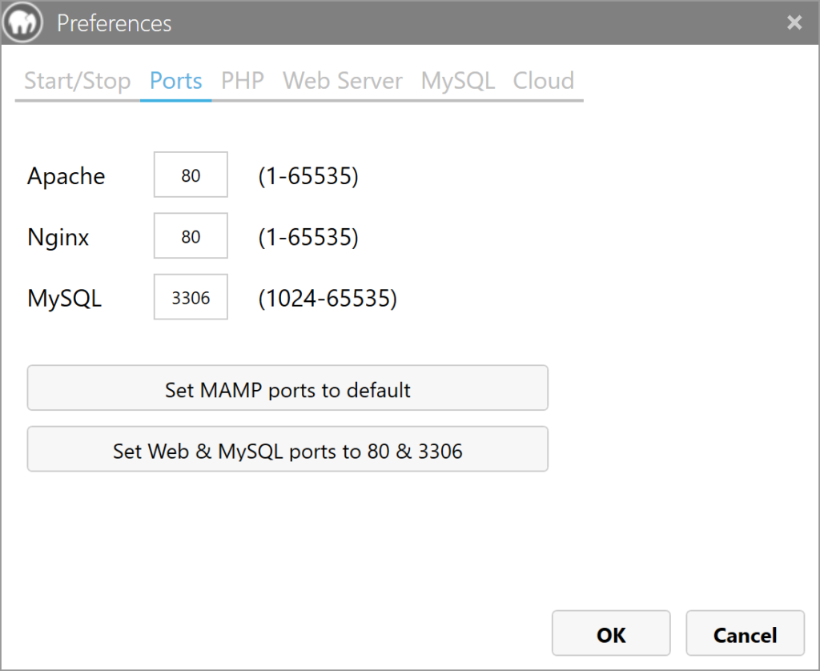Click the (1024-65535) port range hint
Screen dimensions: 820x671
tap(327, 299)
